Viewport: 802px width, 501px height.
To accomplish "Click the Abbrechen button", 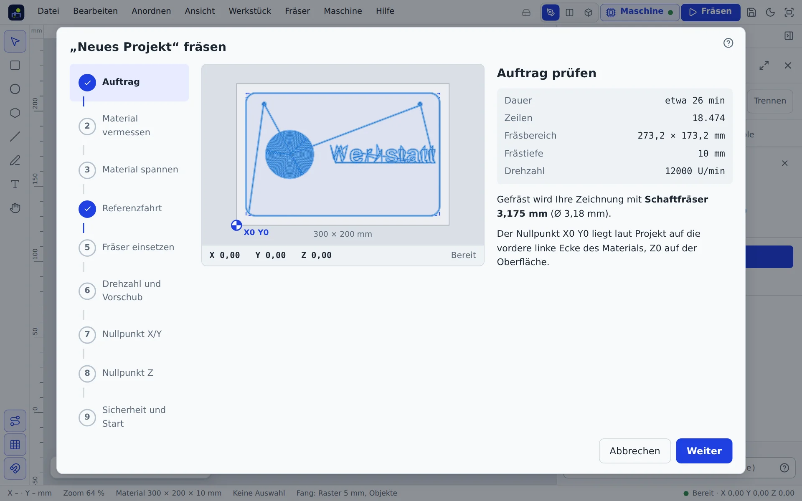I will (635, 451).
